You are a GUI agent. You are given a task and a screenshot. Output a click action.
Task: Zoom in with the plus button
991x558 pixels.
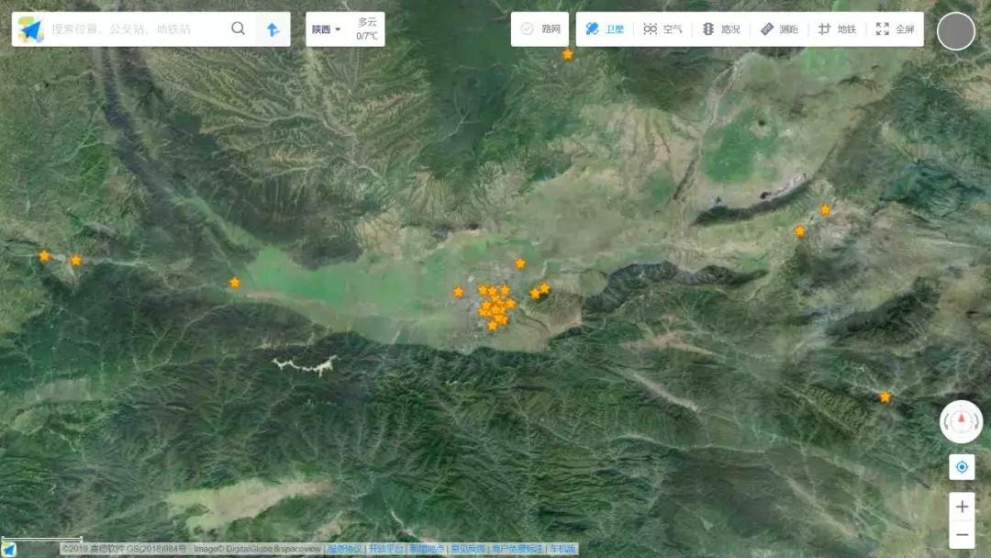[962, 507]
